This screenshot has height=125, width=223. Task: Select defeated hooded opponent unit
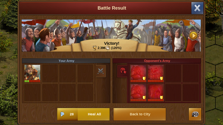pos(156,92)
